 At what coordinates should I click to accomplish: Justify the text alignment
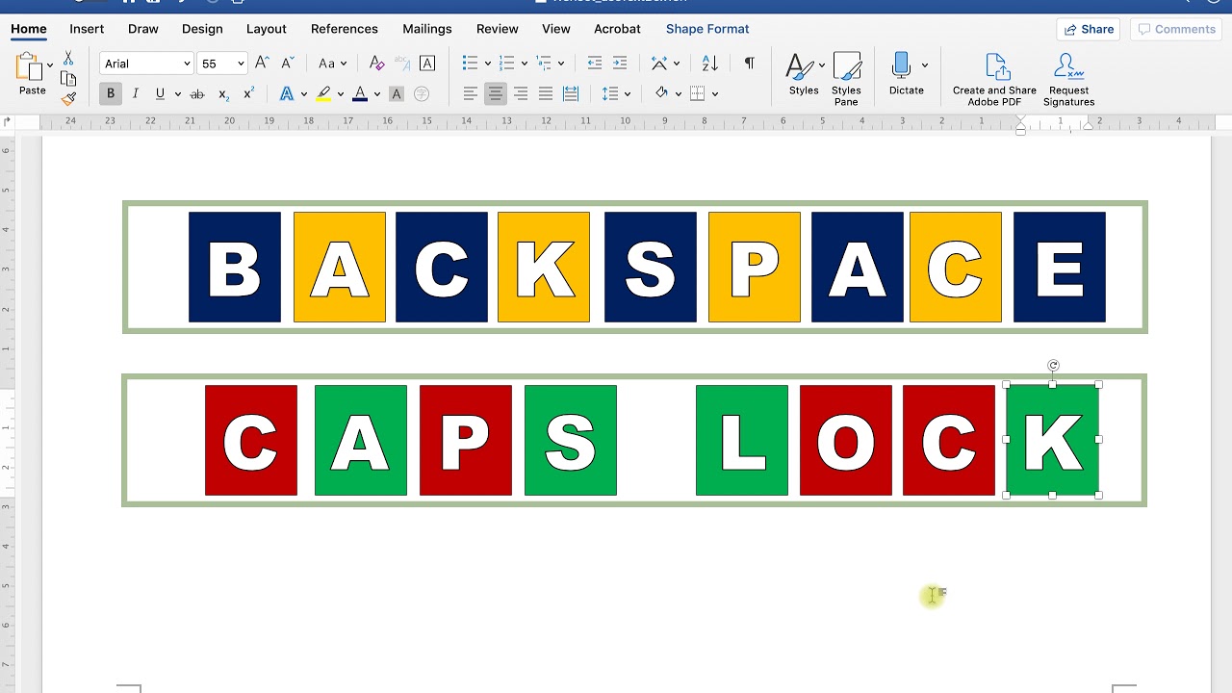546,93
